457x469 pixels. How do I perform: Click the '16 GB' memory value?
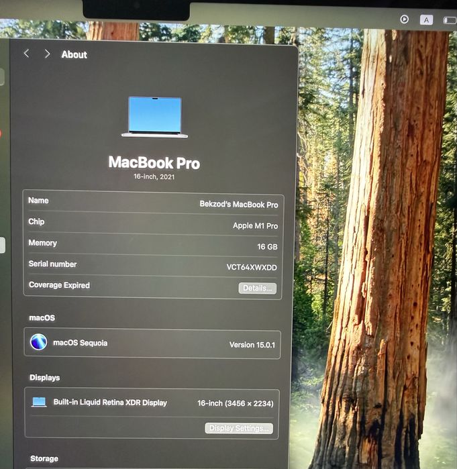pyautogui.click(x=267, y=247)
